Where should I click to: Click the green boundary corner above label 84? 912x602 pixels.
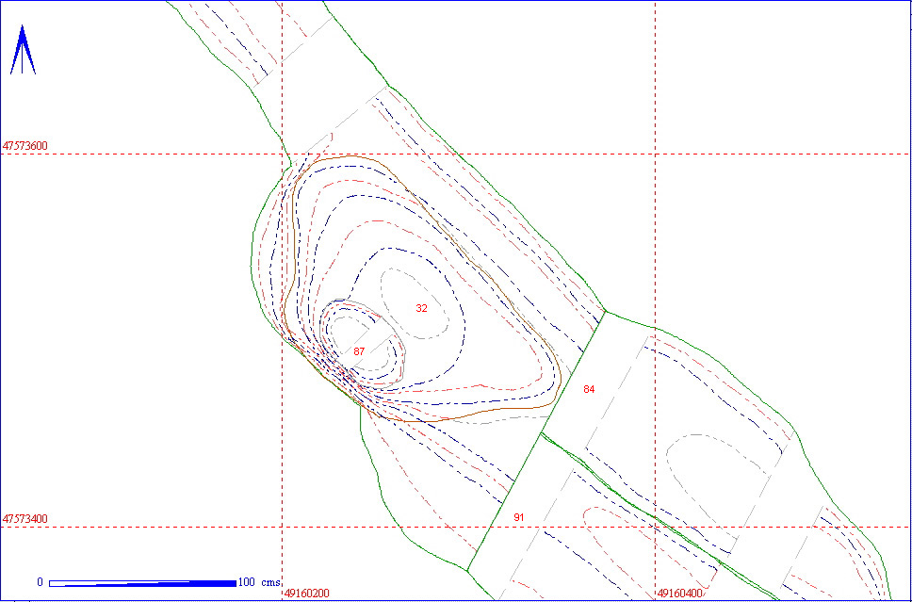pos(604,310)
